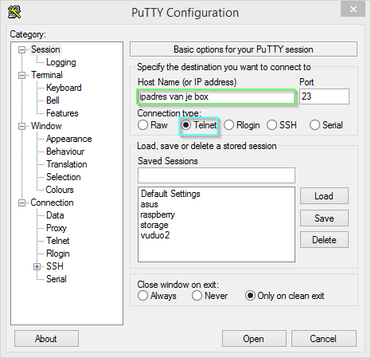Open the Proxy category
Image resolution: width=371 pixels, height=358 pixels.
point(57,228)
